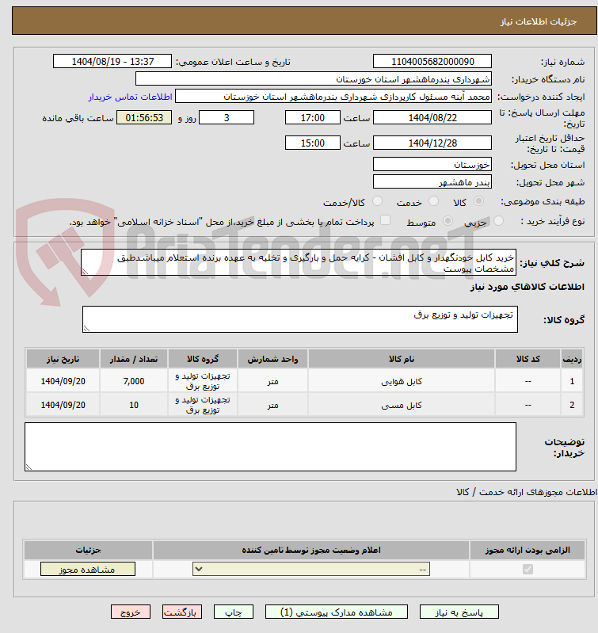Click the announcement date field 1404/08/19 - 13:37
598x633 pixels.
point(112,61)
